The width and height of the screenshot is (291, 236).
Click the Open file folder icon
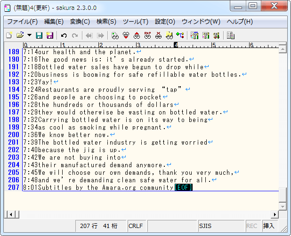(x=19, y=35)
